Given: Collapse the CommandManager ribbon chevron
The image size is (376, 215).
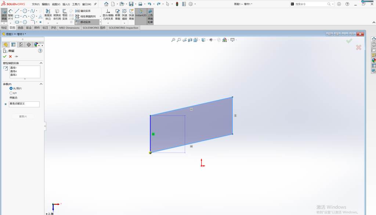Looking at the screenshot, I should tap(374, 22).
